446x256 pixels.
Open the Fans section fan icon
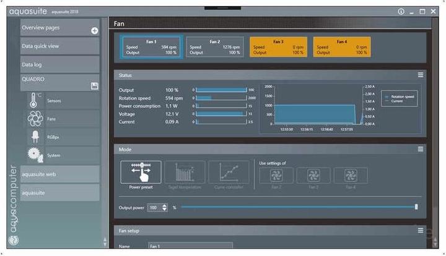tap(35, 119)
